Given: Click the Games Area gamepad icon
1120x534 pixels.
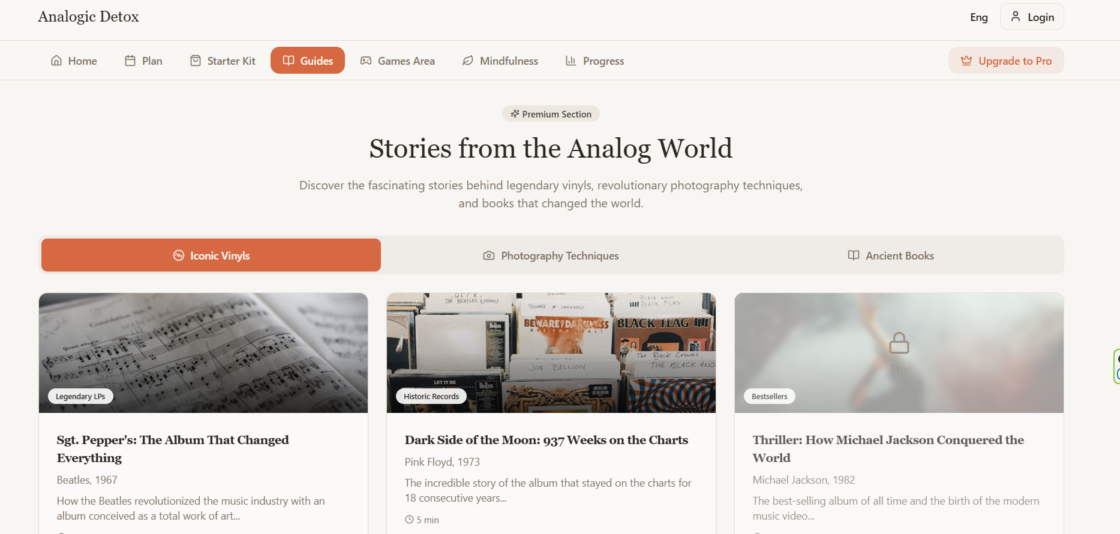Looking at the screenshot, I should tap(366, 61).
